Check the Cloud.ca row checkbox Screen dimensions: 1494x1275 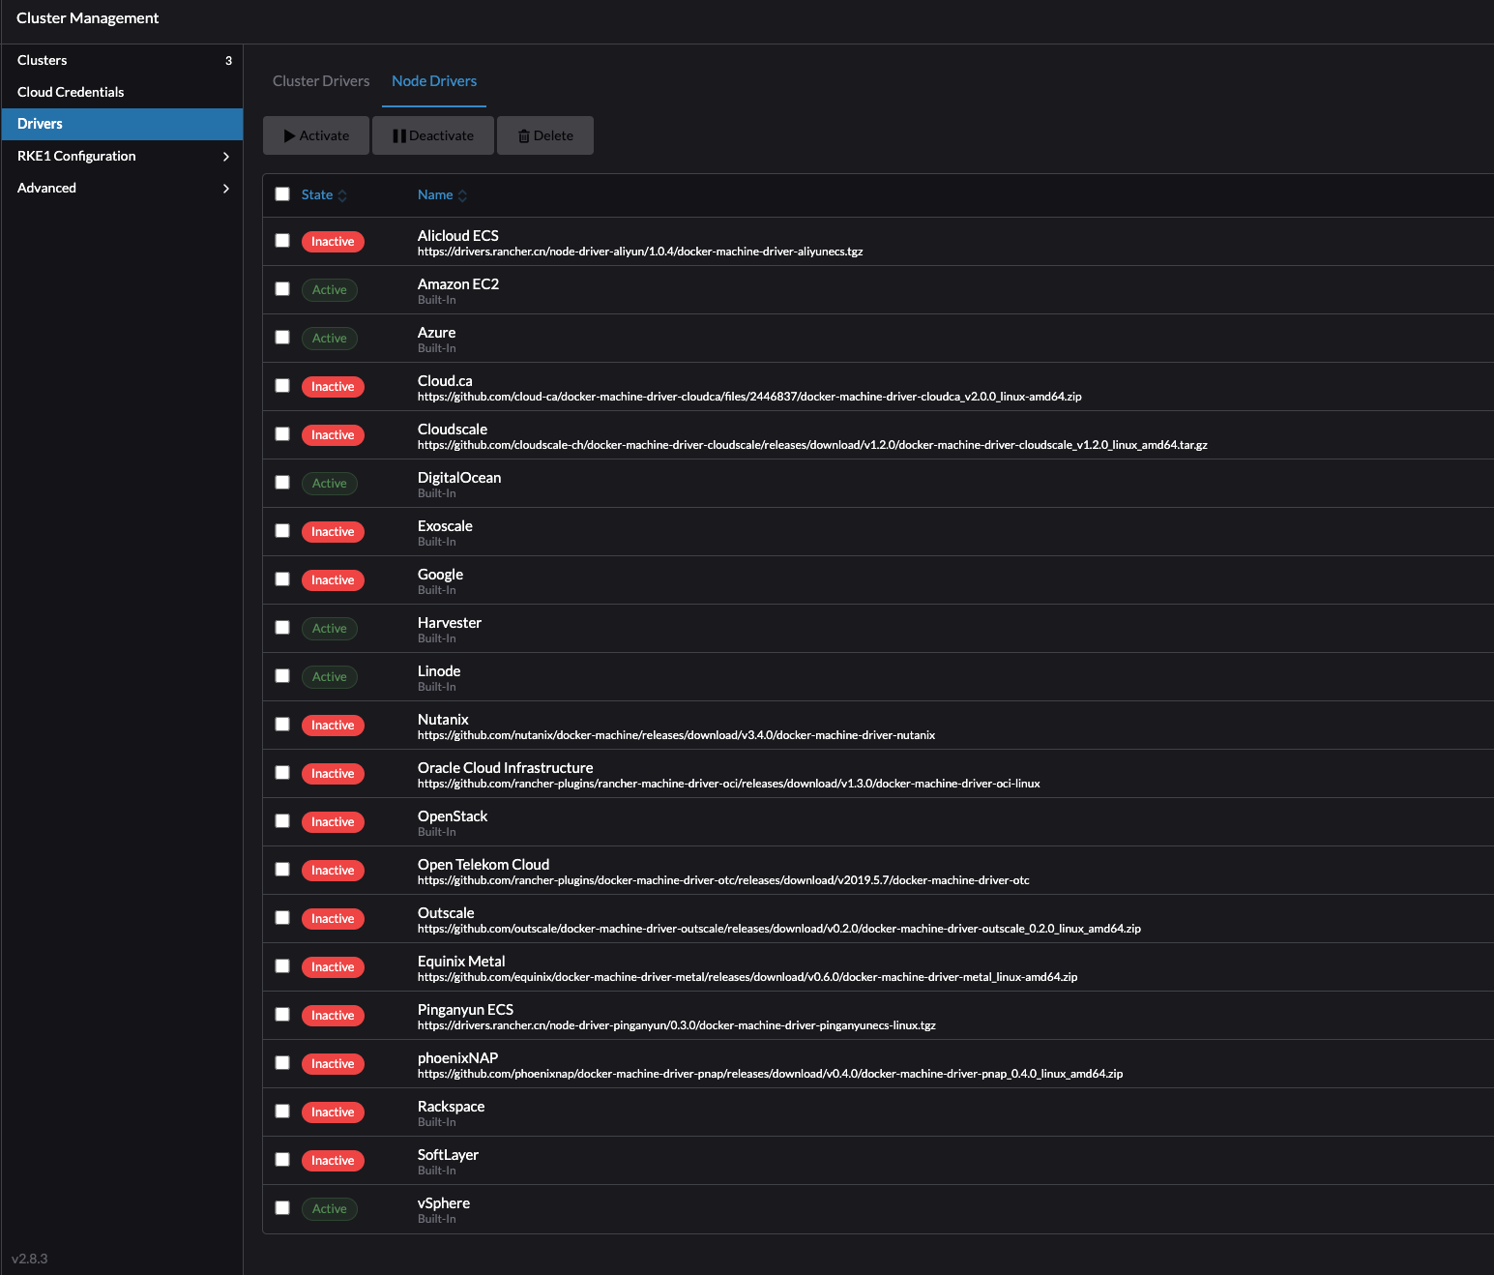(x=282, y=385)
